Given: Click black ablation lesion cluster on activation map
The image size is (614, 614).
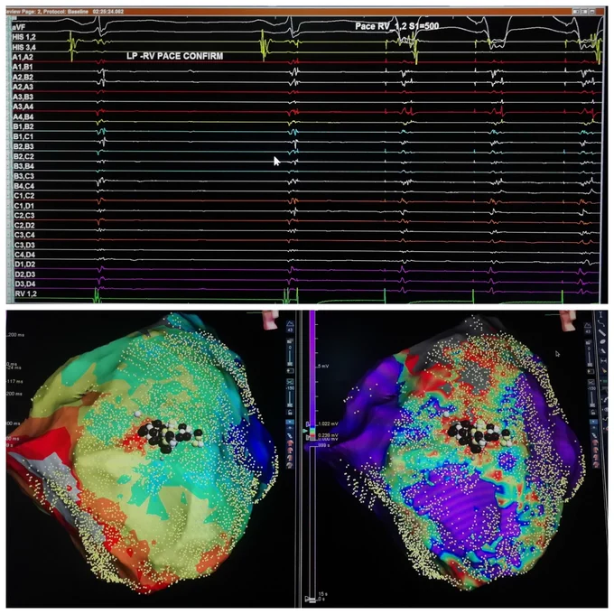Looking at the screenshot, I should coord(169,434).
